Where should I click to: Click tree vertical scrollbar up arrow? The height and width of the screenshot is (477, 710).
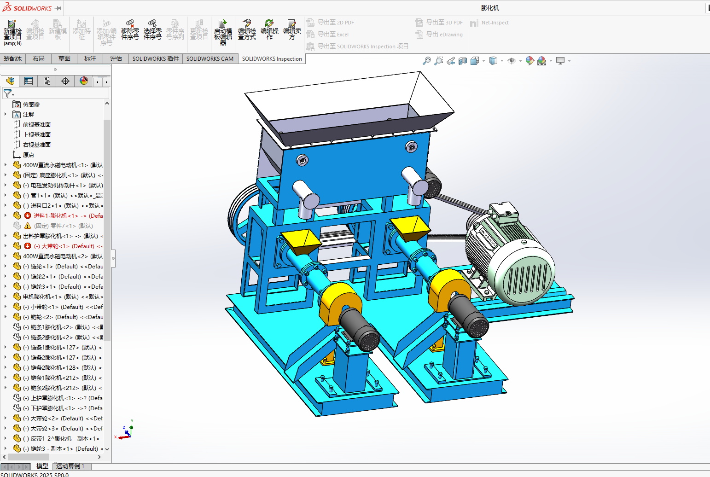107,103
